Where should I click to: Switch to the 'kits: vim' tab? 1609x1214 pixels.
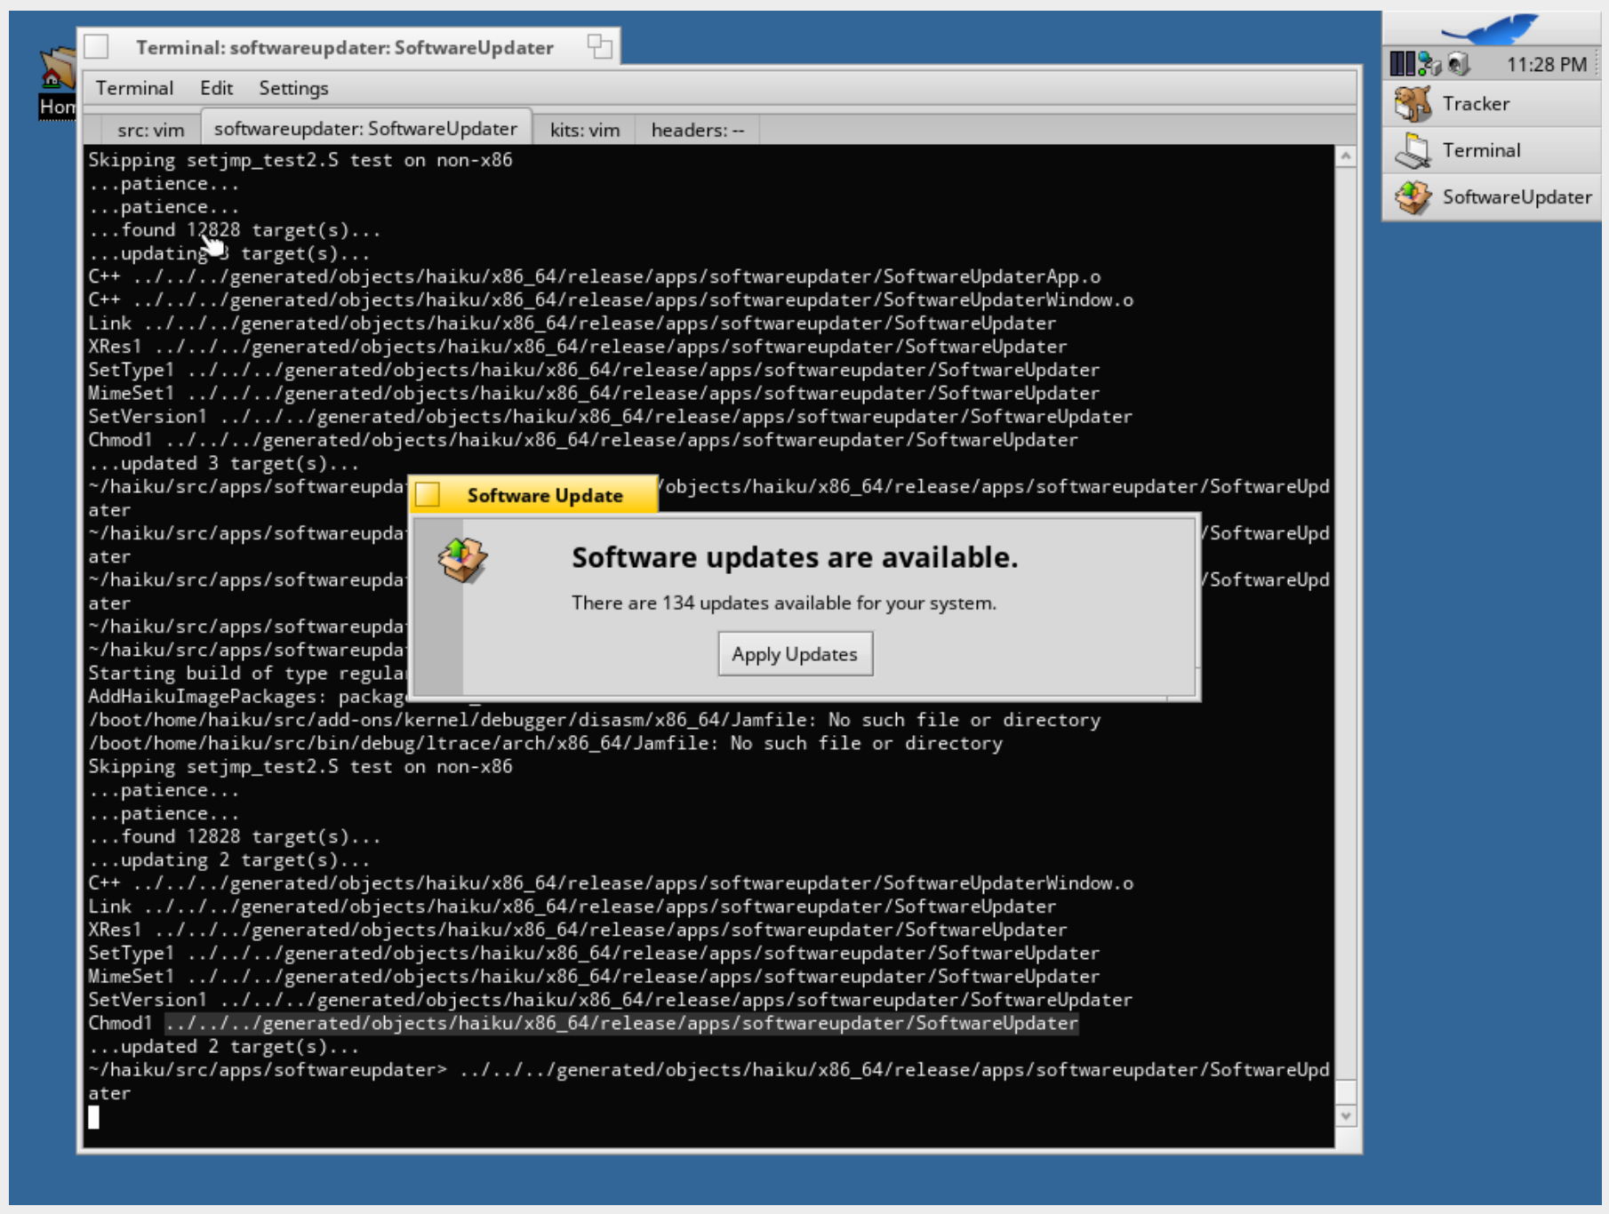584,130
